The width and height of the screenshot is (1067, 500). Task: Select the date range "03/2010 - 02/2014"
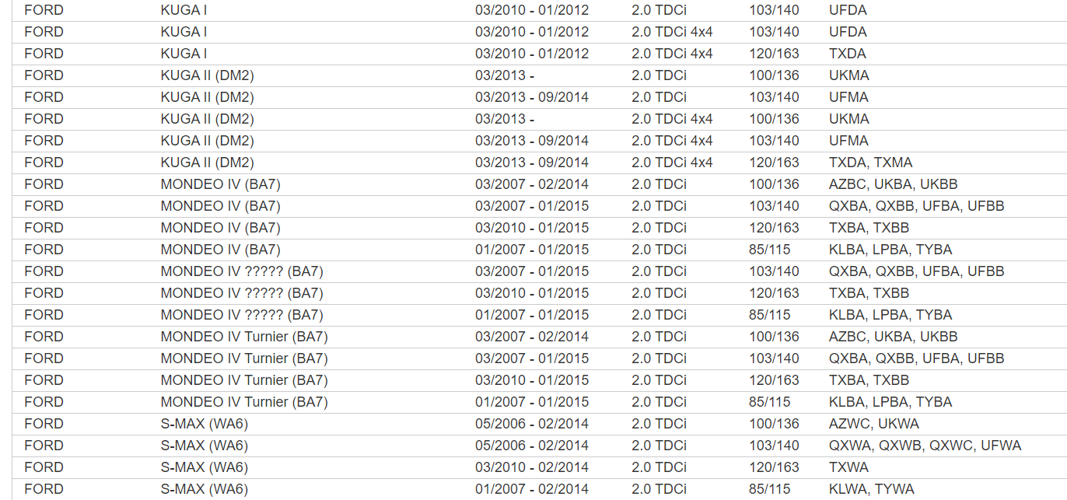tap(532, 467)
